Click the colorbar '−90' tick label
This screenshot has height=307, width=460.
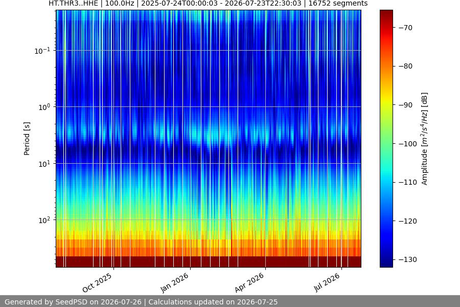[x=406, y=105]
